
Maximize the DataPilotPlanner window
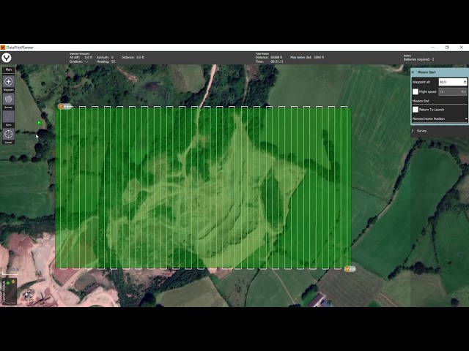tap(447, 48)
